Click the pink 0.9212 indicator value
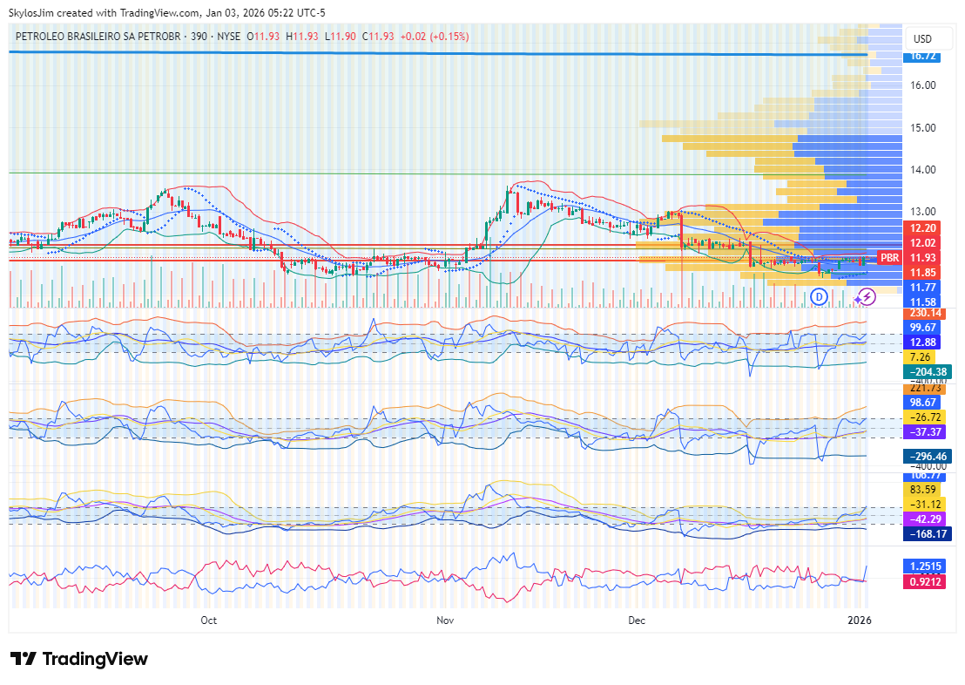This screenshot has width=965, height=685. [925, 581]
